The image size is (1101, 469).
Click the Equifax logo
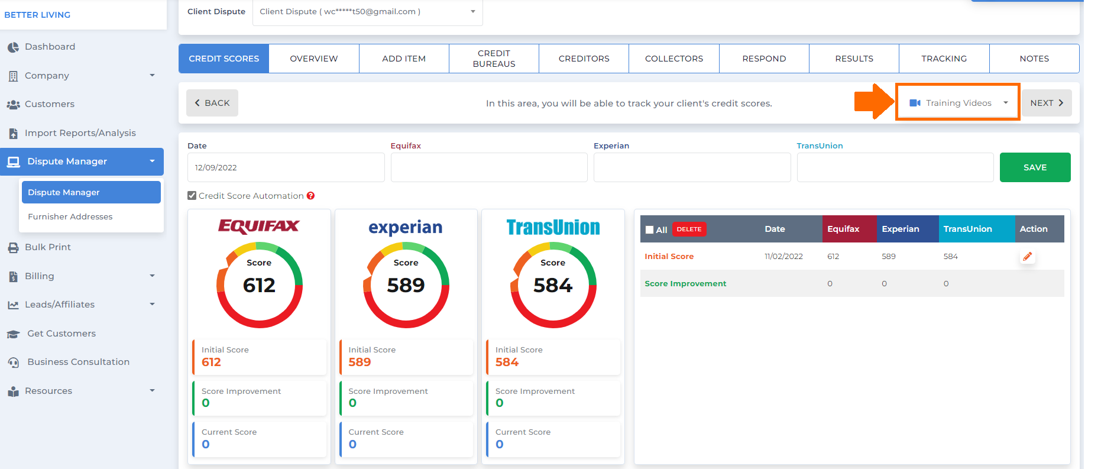coord(259,227)
